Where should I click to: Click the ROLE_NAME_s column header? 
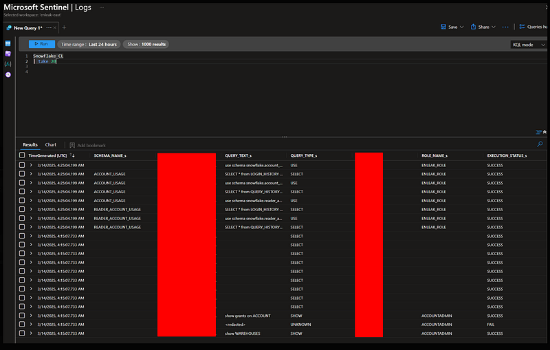[434, 155]
